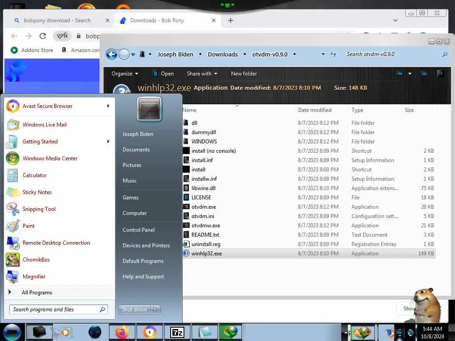Expand the address bar history dropdown arrow
This screenshot has height=341, width=455.
(x=323, y=54)
